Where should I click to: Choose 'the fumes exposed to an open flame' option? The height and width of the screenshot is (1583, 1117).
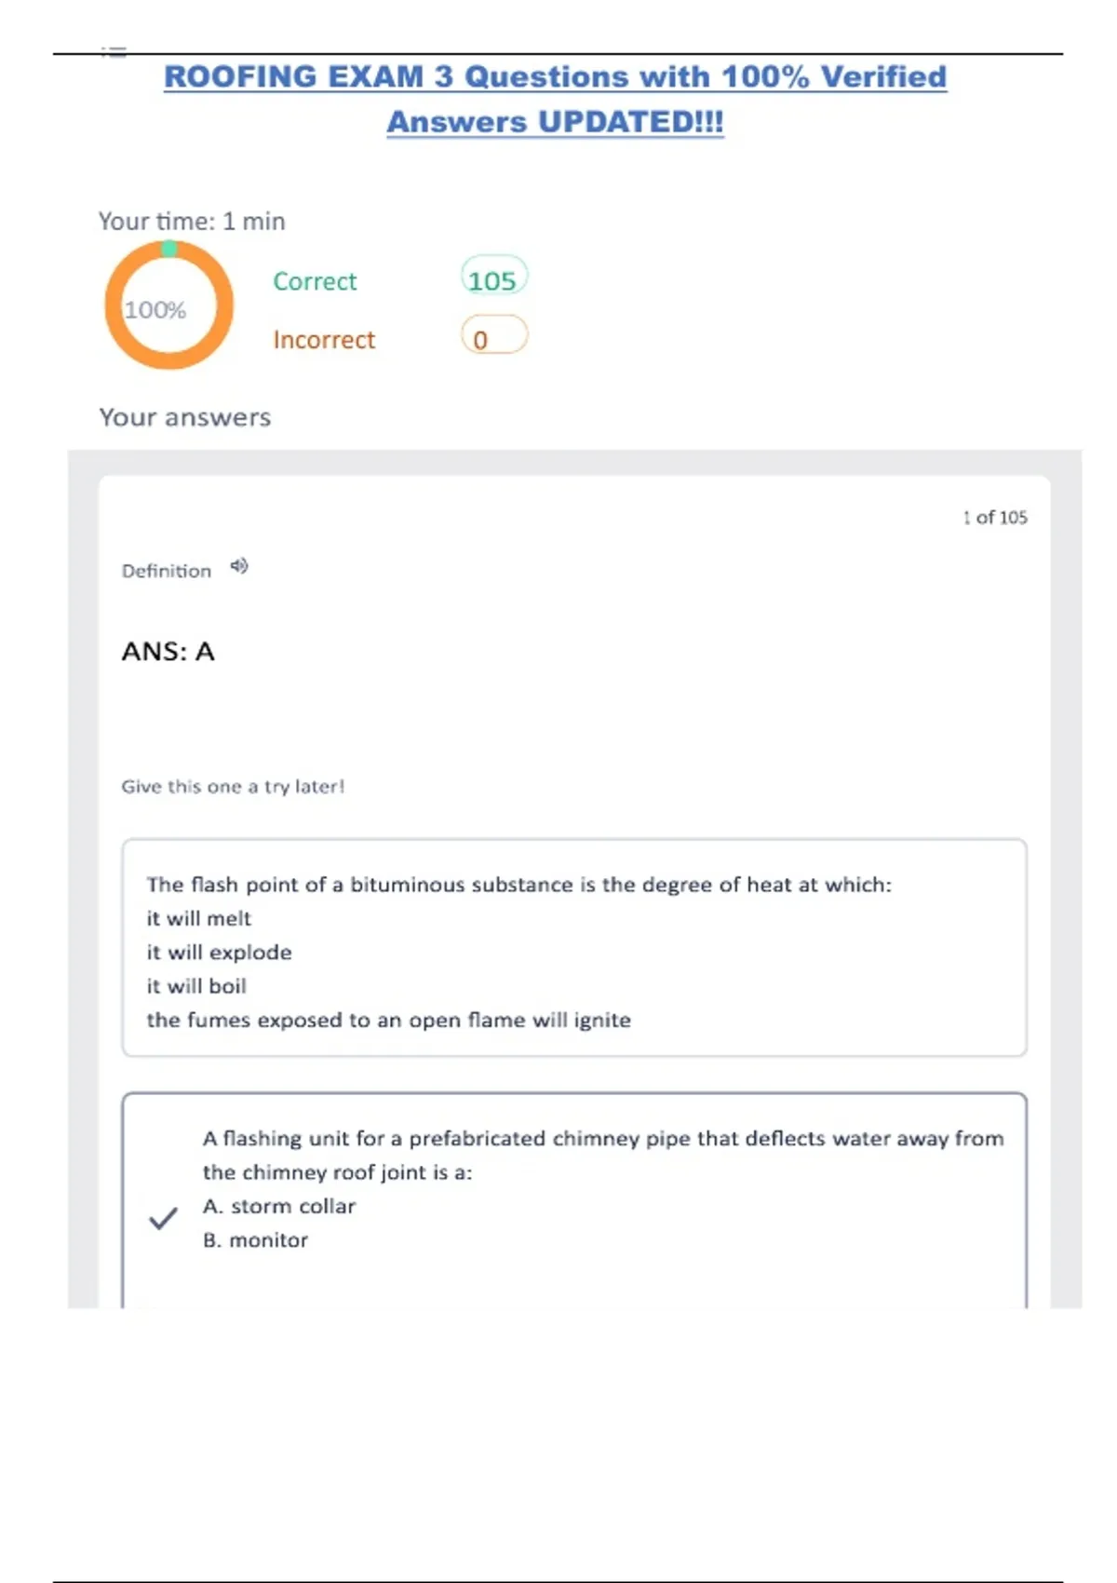[388, 1021]
